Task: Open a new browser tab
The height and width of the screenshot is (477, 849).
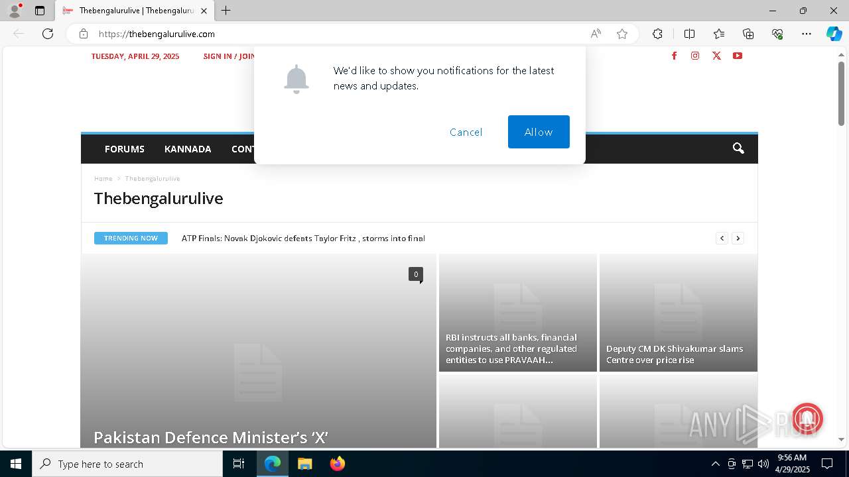Action: click(x=226, y=11)
